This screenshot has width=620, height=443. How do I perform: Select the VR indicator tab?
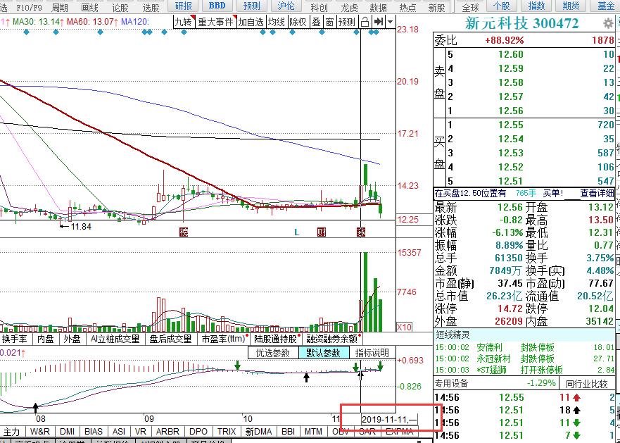[140, 432]
